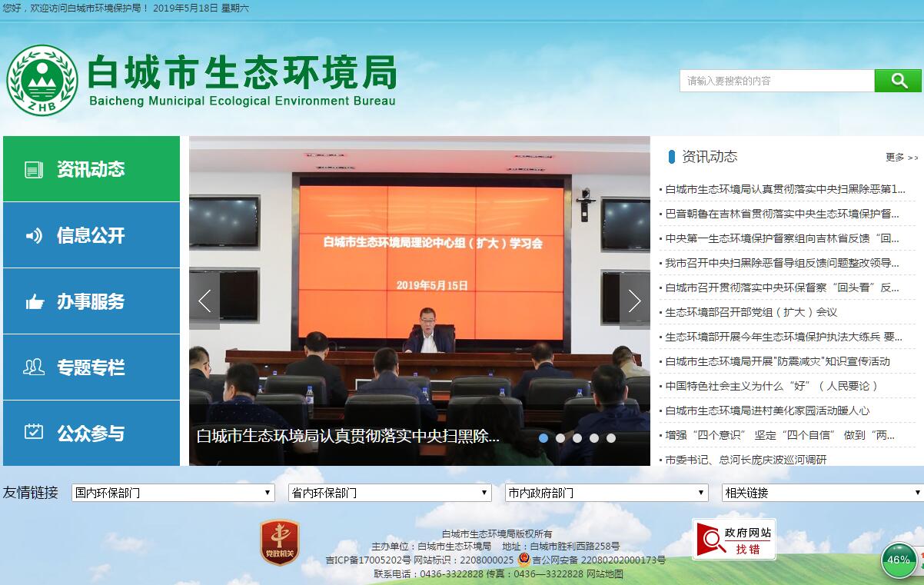924x585 pixels.
Task: Click the red 党政机关 badge icon
Action: click(279, 542)
